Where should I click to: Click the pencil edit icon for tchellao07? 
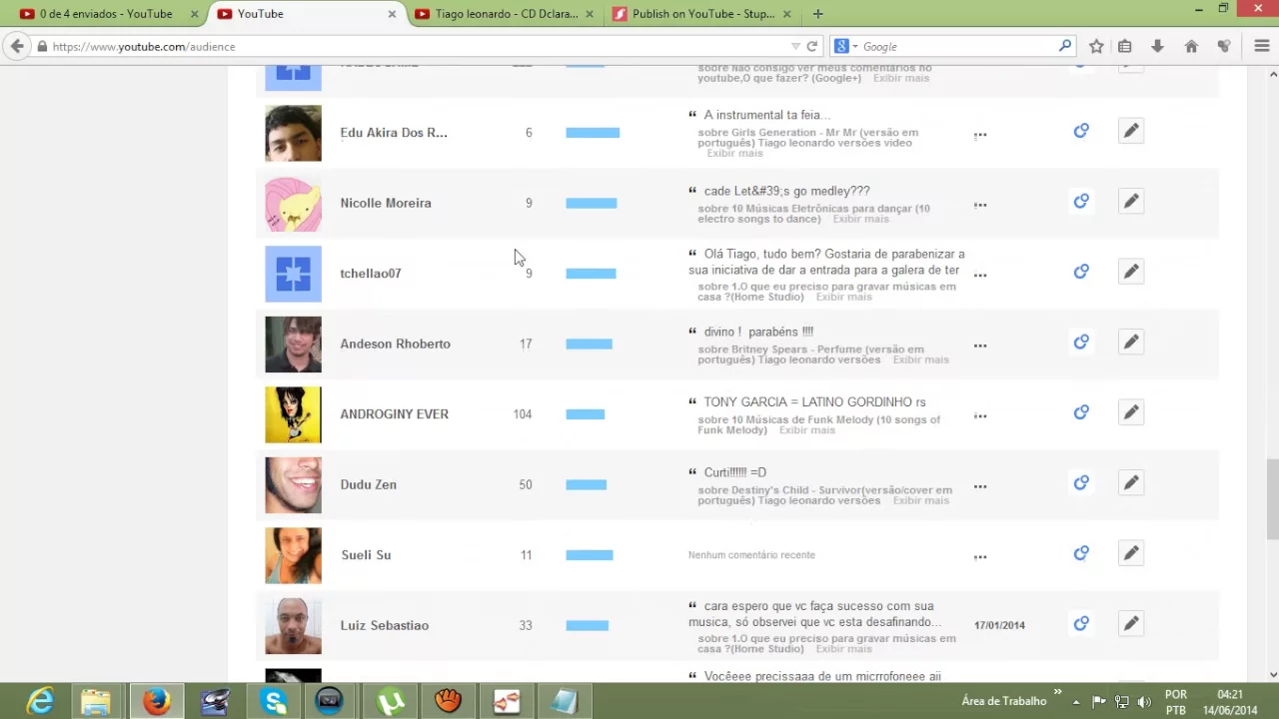coord(1131,272)
